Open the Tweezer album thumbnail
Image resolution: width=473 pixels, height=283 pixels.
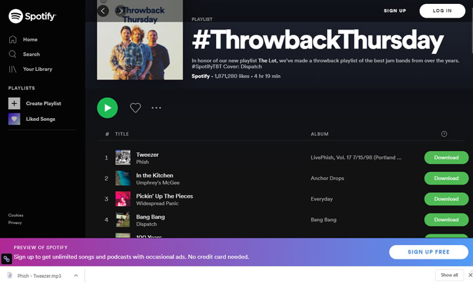[x=123, y=158]
